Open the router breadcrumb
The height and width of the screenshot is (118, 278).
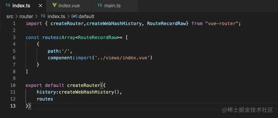click(26, 16)
